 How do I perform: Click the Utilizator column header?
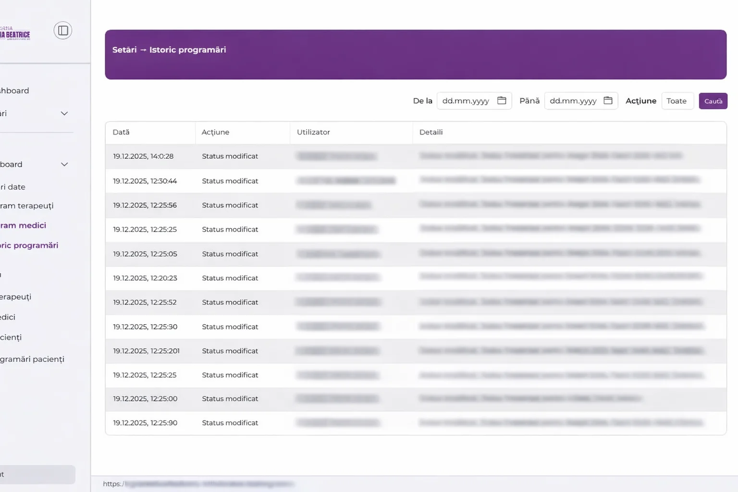(313, 132)
